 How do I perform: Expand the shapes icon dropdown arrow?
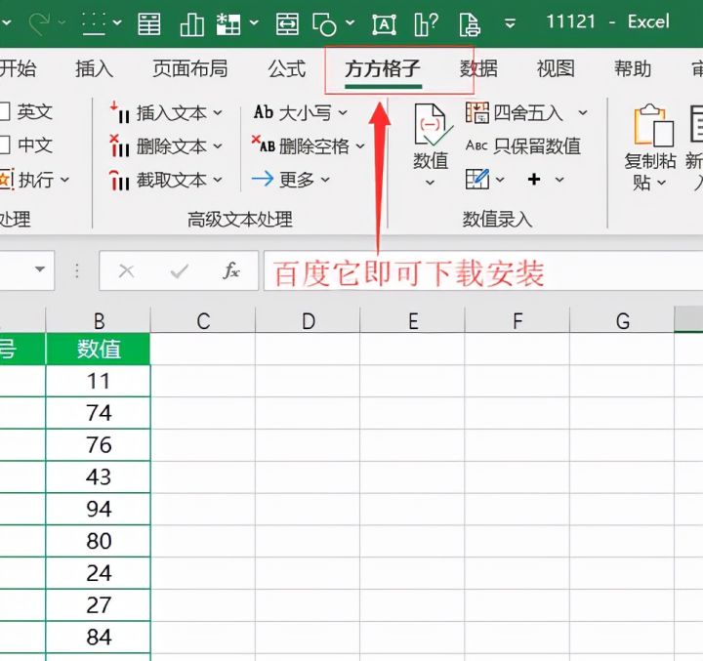[x=351, y=22]
